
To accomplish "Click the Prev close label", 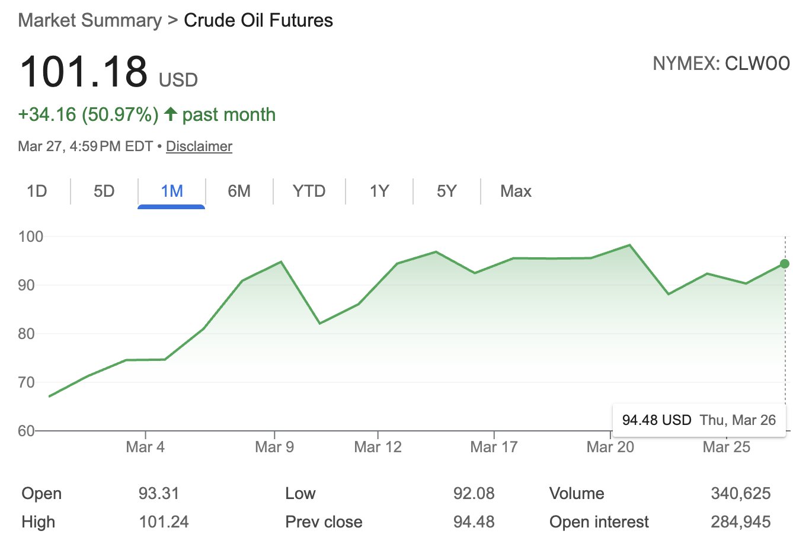I will click(x=324, y=522).
